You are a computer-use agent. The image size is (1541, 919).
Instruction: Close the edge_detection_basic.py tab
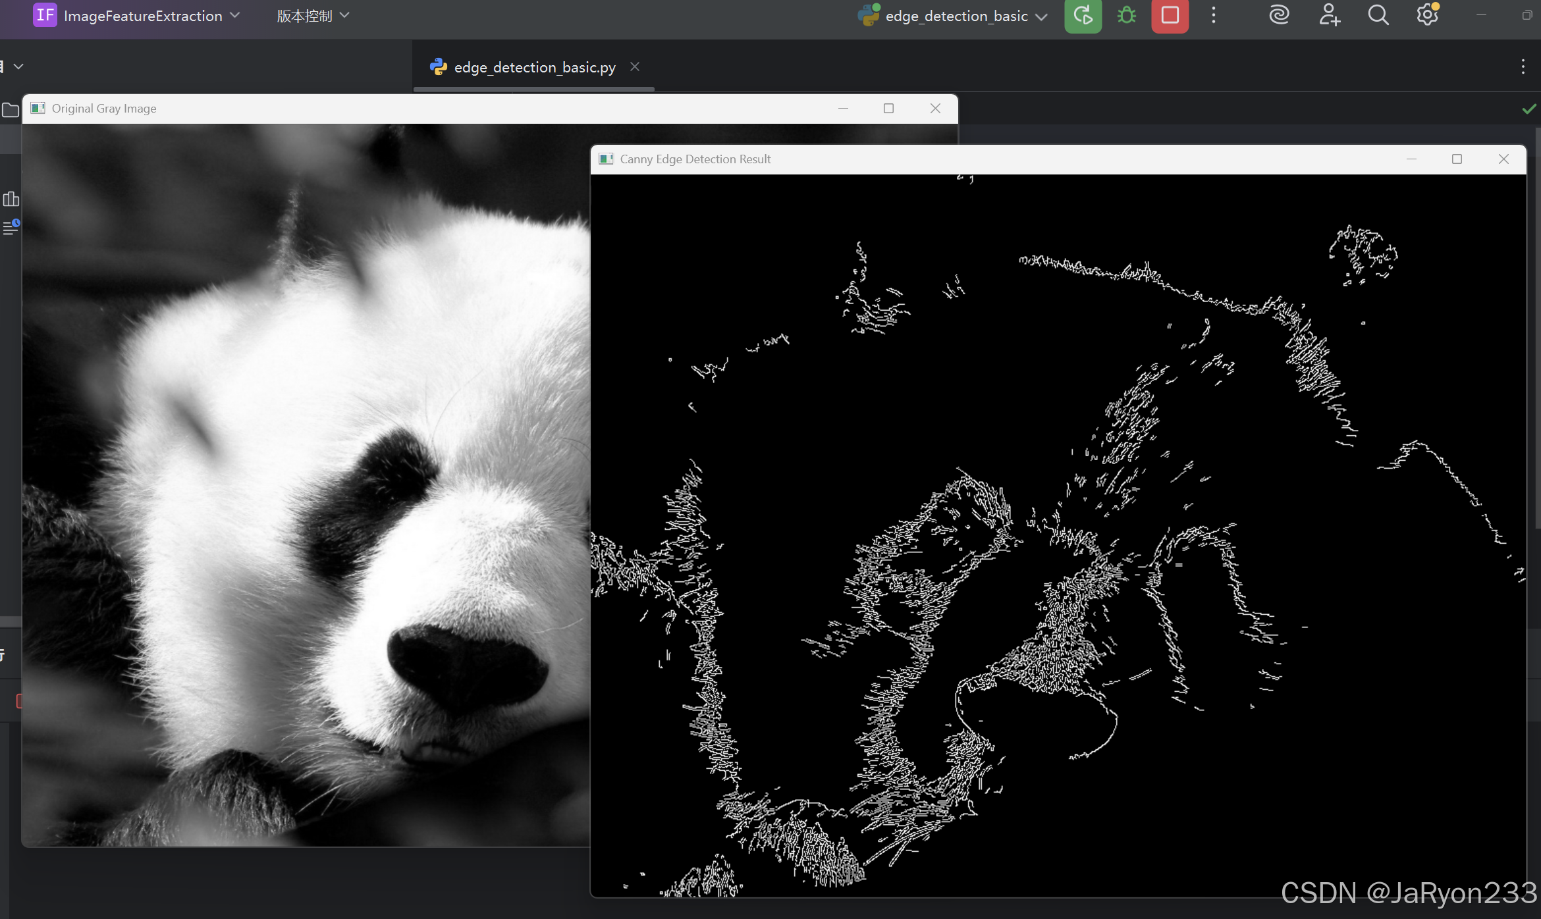pos(635,66)
